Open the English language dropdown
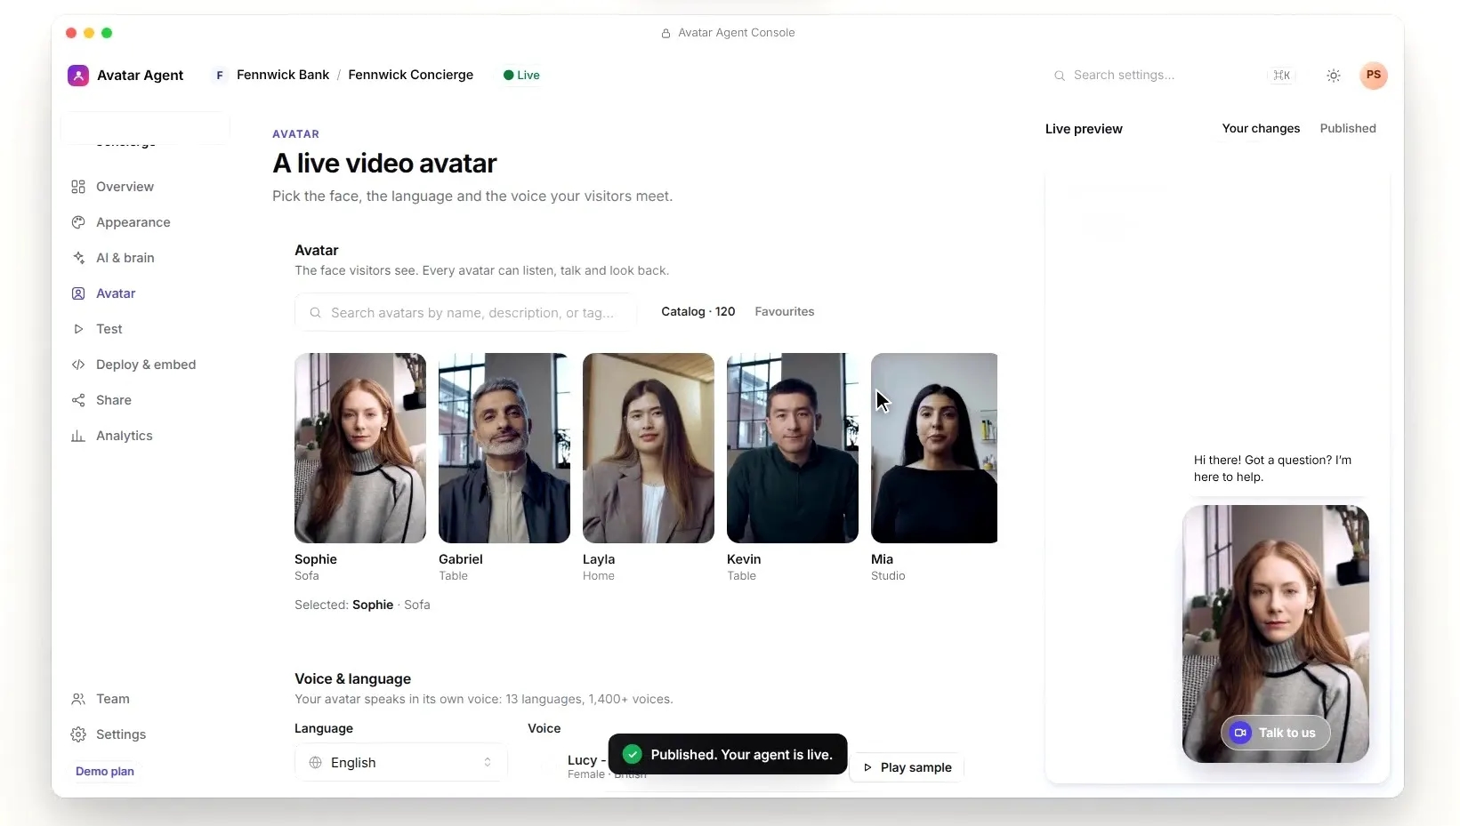 click(401, 763)
